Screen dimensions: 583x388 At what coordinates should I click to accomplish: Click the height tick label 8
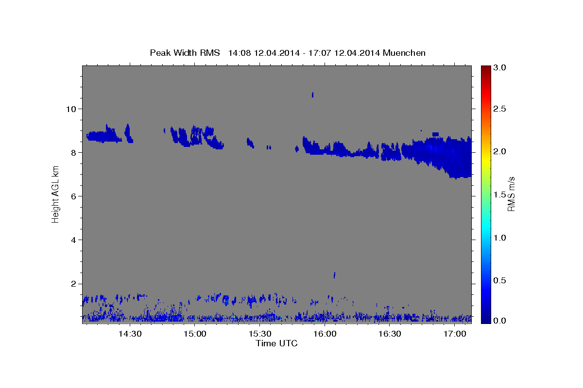(x=75, y=152)
